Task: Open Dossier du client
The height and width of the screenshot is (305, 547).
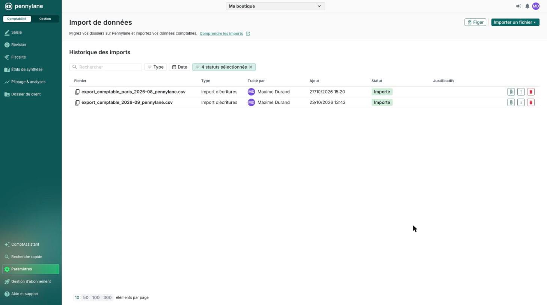Action: pyautogui.click(x=31, y=94)
